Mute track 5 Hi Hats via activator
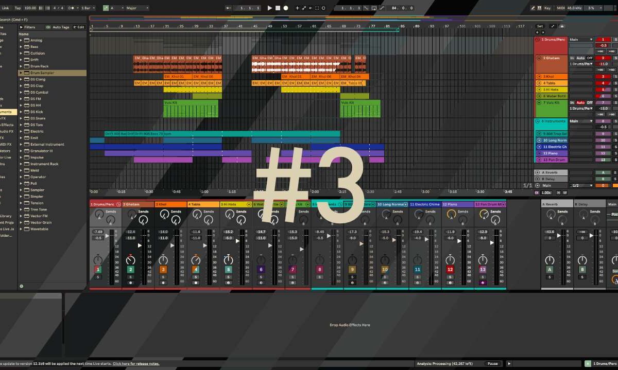 [229, 270]
